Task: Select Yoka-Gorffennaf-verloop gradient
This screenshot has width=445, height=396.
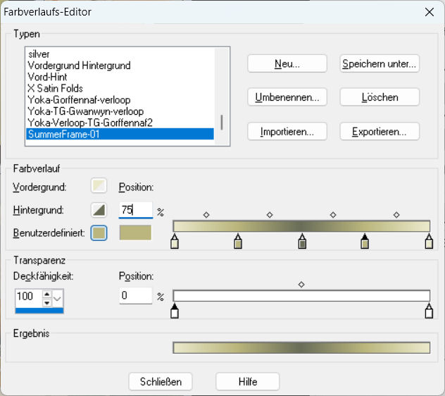Action: (x=120, y=100)
